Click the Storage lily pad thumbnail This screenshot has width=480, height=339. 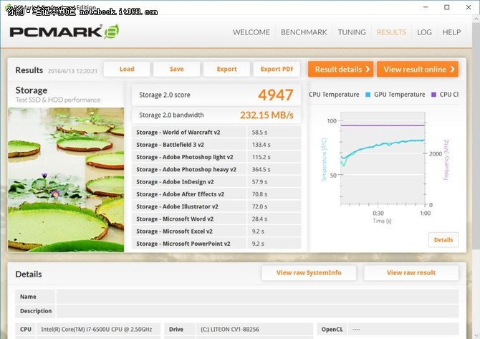(x=66, y=180)
